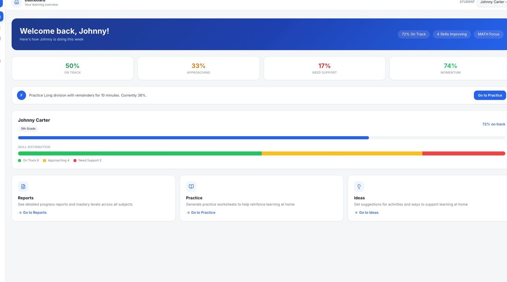Viewport: 507px width, 282px height.
Task: Click the green On Track distribution segment
Action: [x=140, y=154]
